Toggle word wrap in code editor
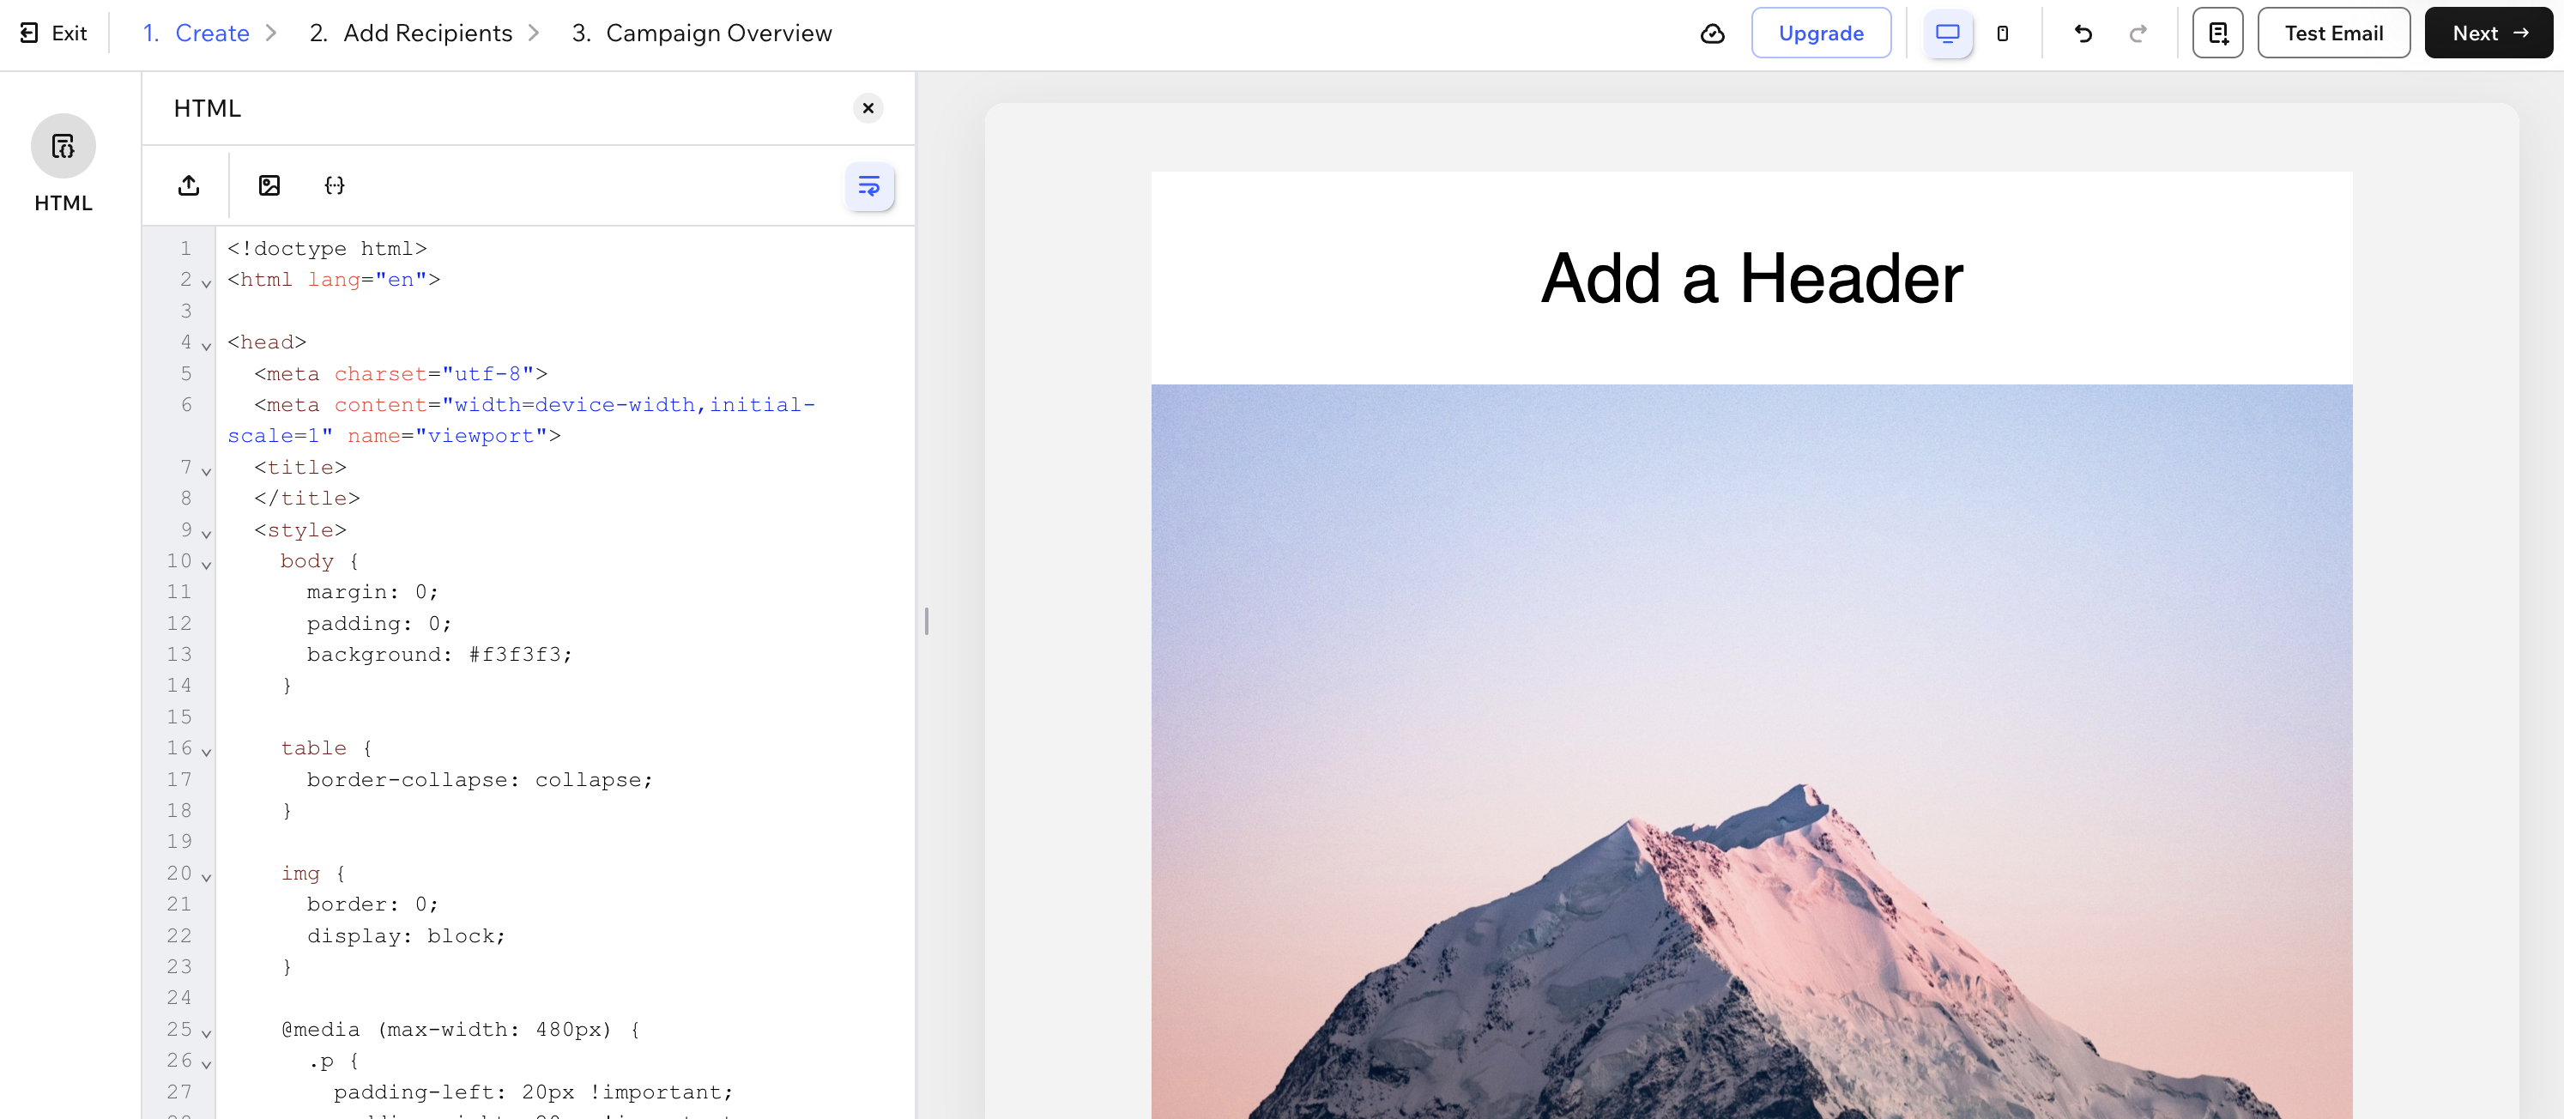 click(x=869, y=186)
